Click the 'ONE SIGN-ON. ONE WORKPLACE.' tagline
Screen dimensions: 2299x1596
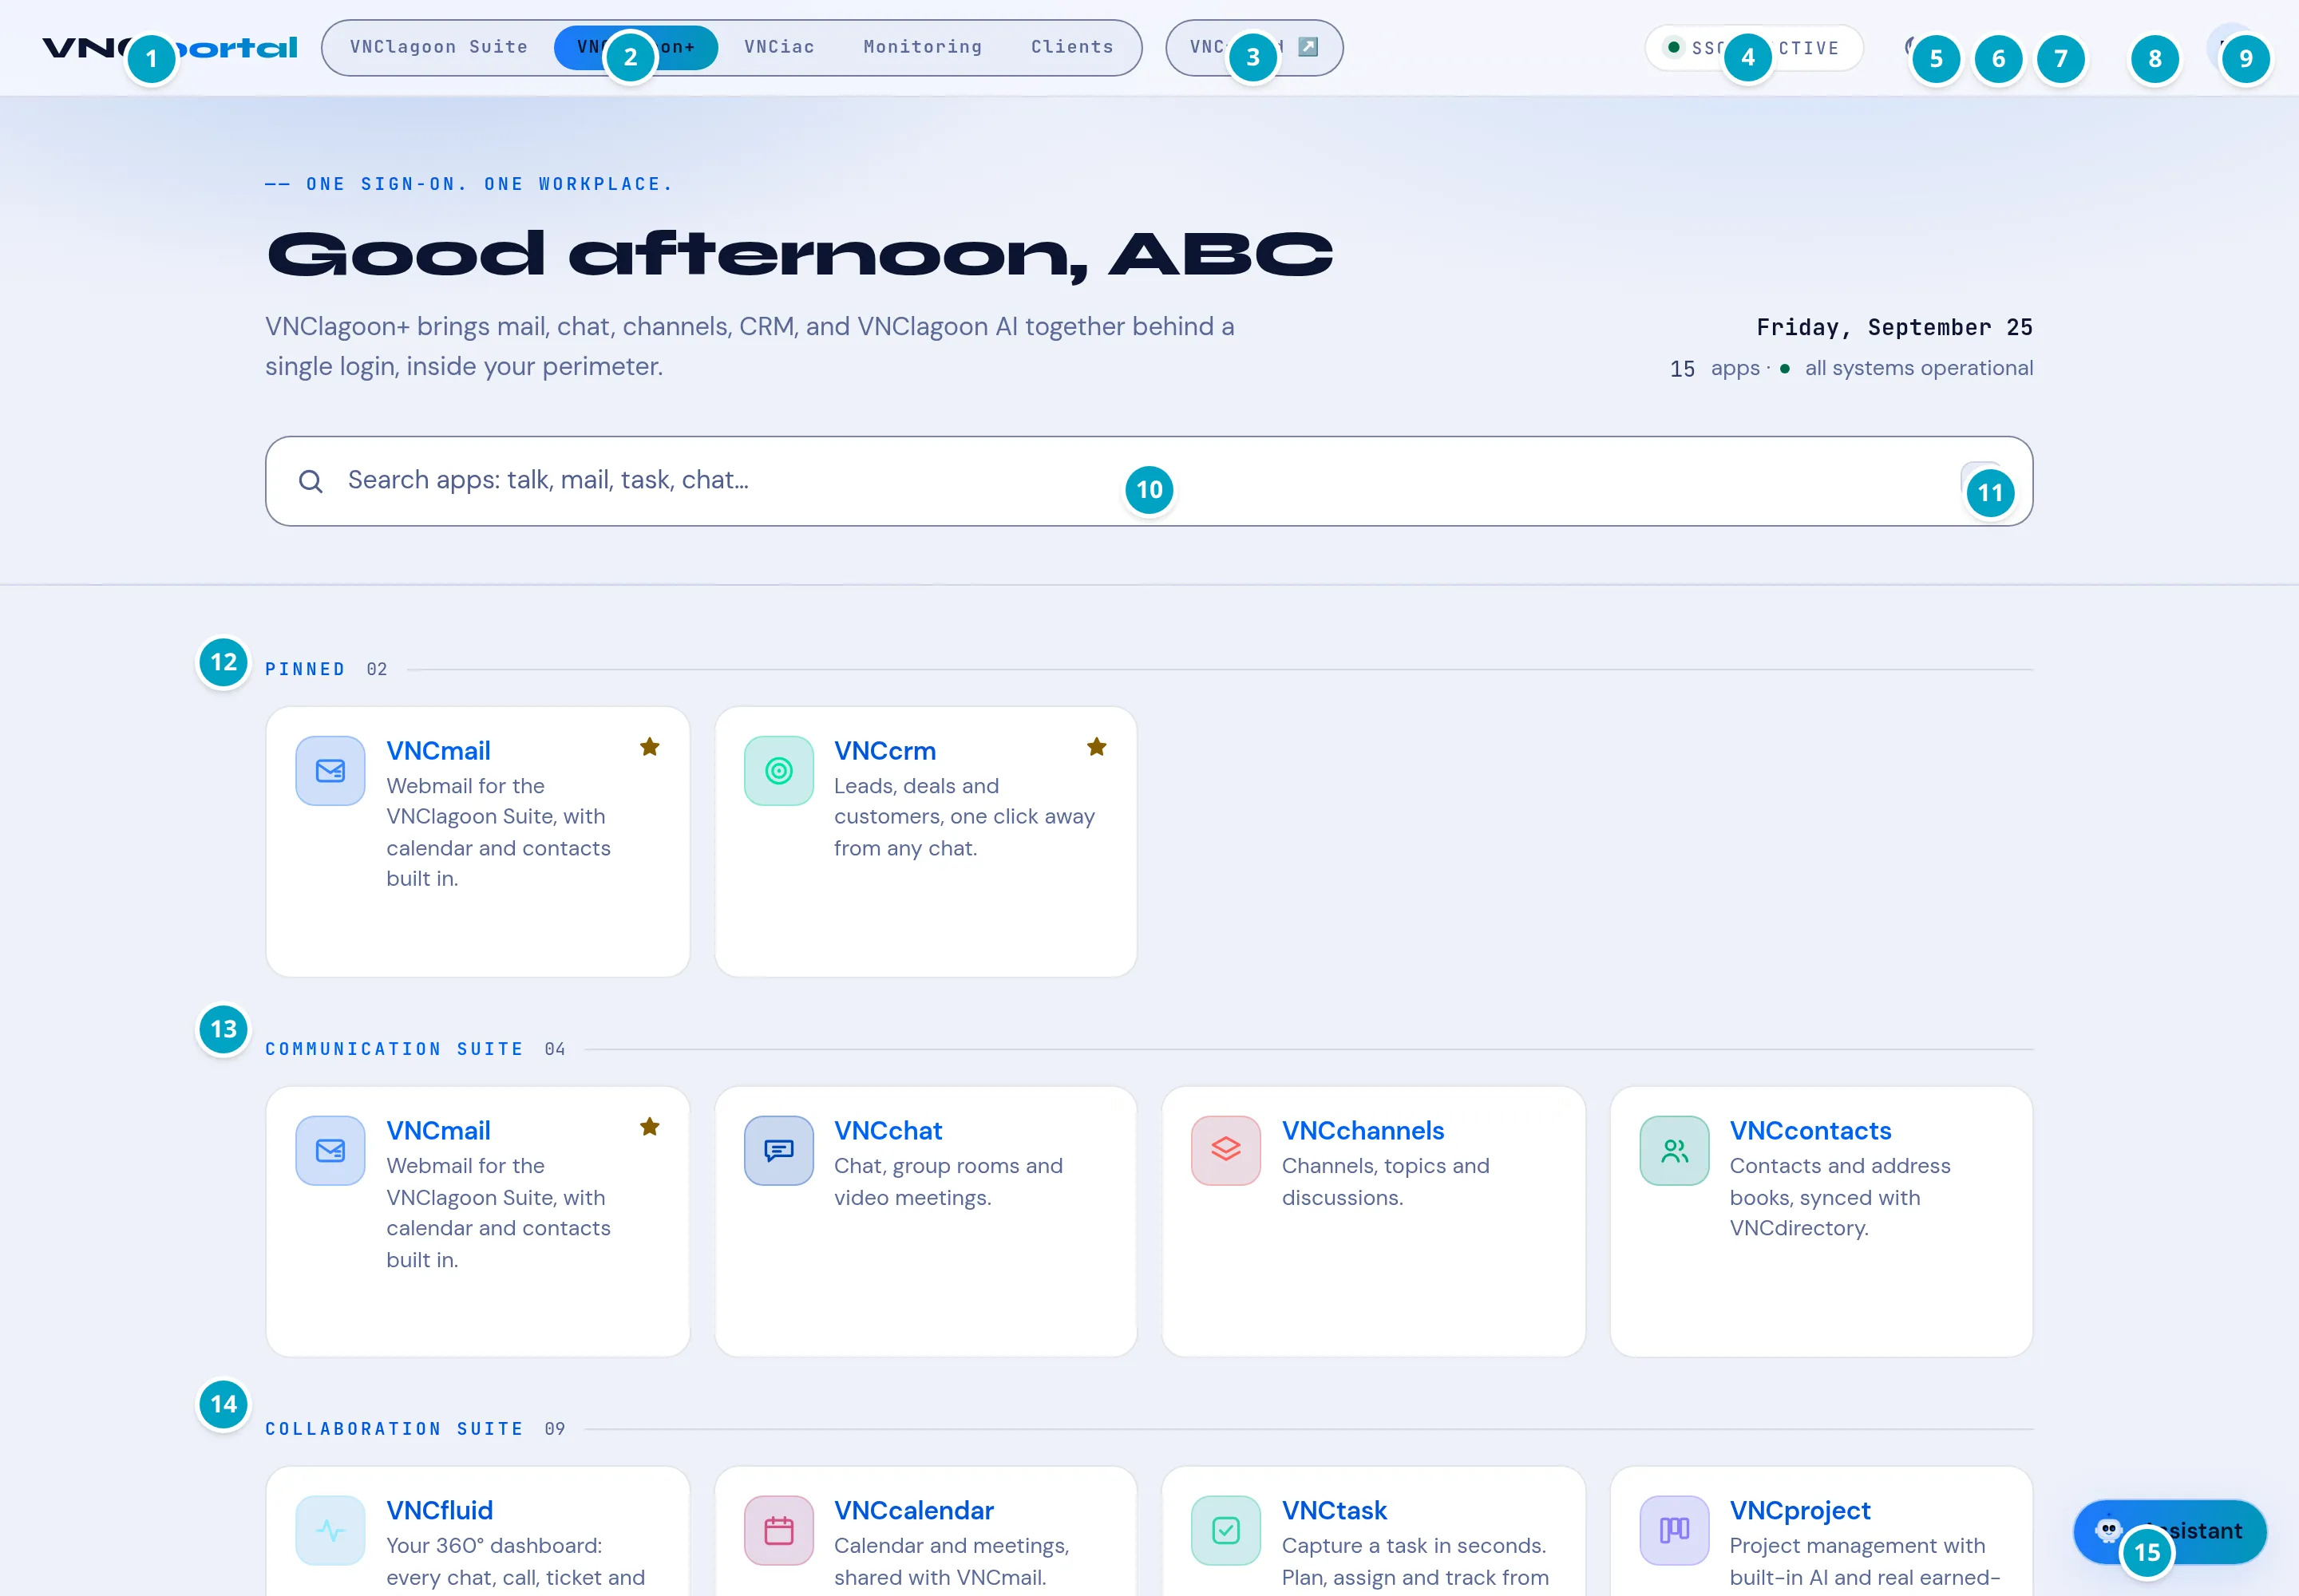pos(469,184)
